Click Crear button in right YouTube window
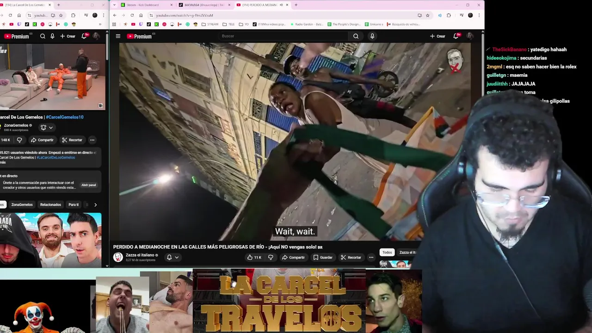Screen dimensions: 592x333 pyautogui.click(x=438, y=36)
